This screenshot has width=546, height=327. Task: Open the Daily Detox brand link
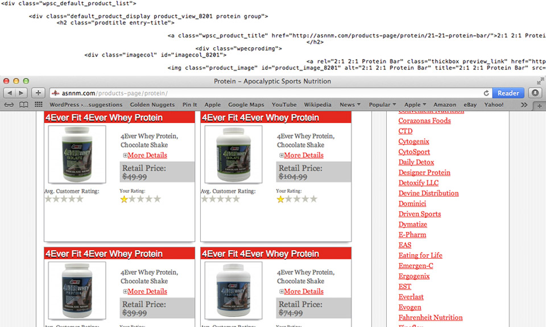pyautogui.click(x=416, y=162)
